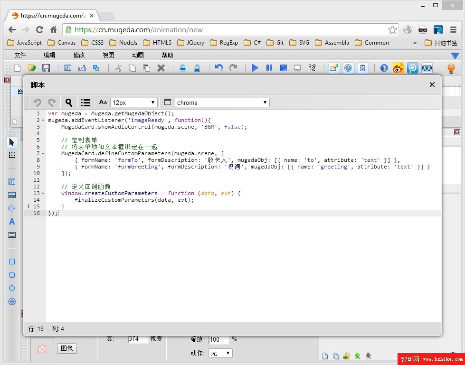Collapse the code fold at line 2
465x365 pixels.
point(43,121)
